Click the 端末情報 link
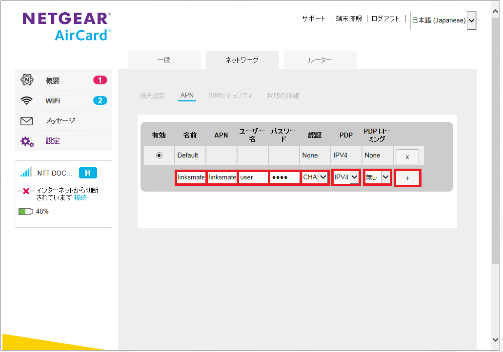This screenshot has height=352, width=503. tap(349, 19)
